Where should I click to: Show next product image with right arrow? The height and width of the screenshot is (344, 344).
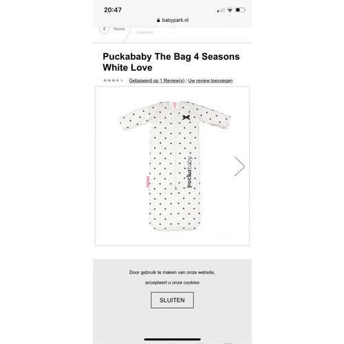(239, 166)
